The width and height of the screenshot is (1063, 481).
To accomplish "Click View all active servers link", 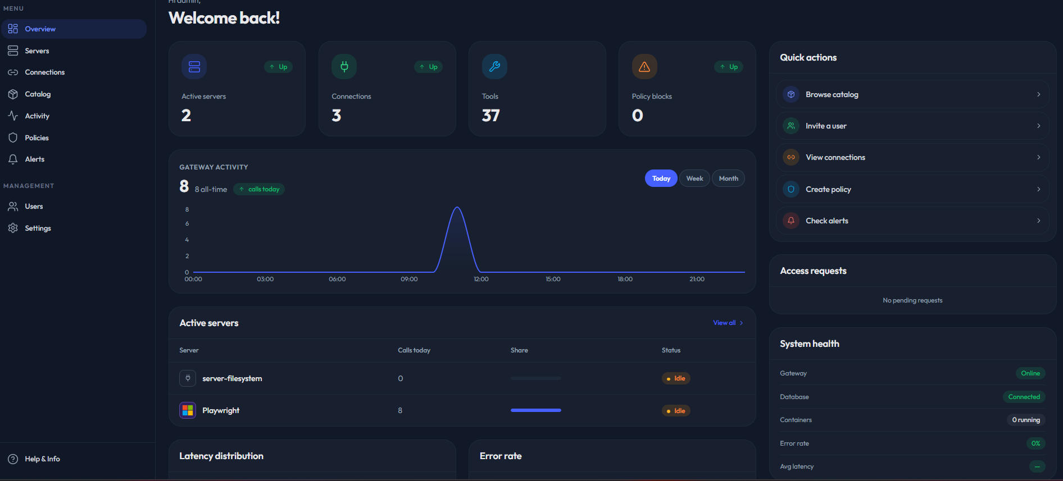I will [x=728, y=323].
